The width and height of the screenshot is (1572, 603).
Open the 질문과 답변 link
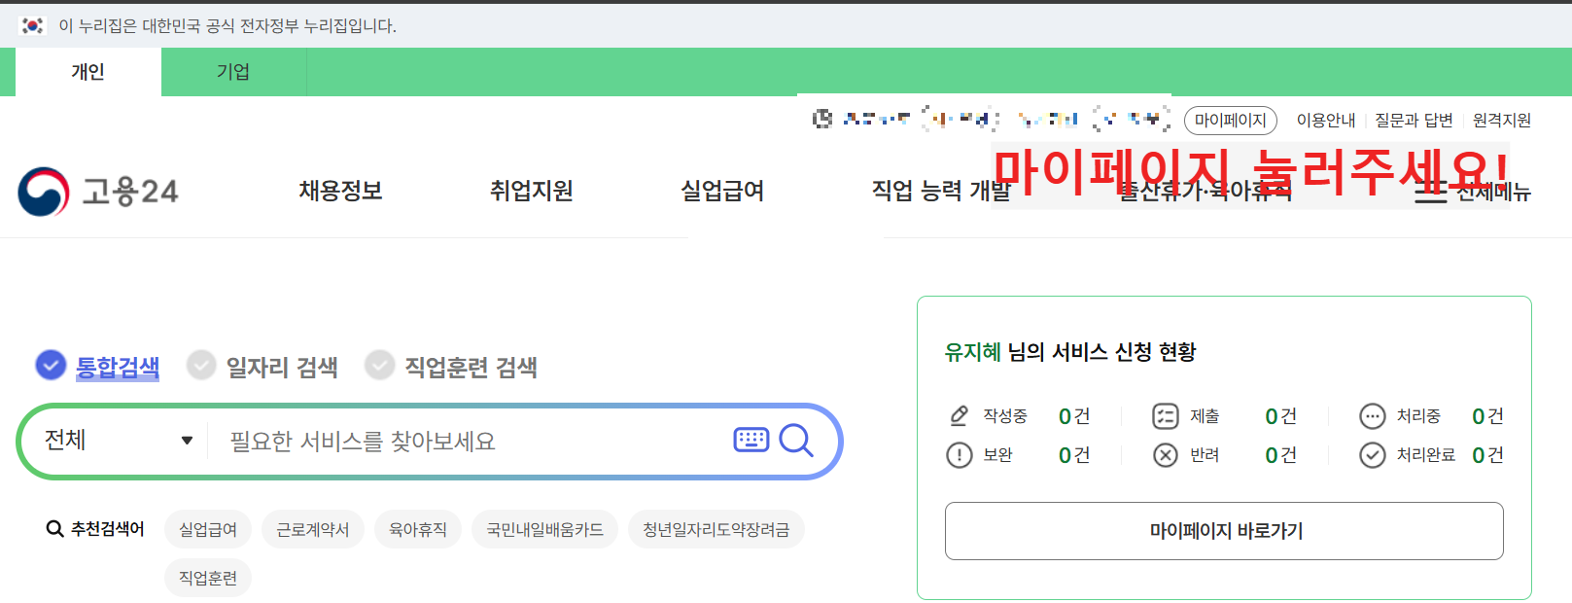pos(1414,120)
